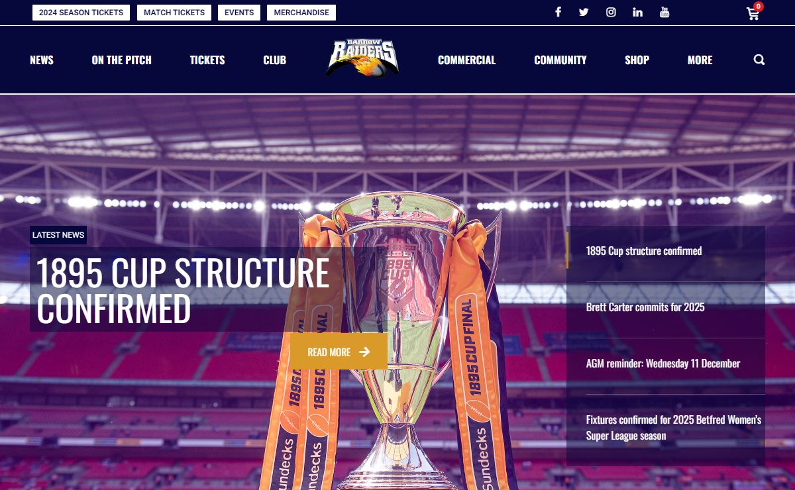View the shopping cart icon
The height and width of the screenshot is (490, 795).
click(754, 12)
